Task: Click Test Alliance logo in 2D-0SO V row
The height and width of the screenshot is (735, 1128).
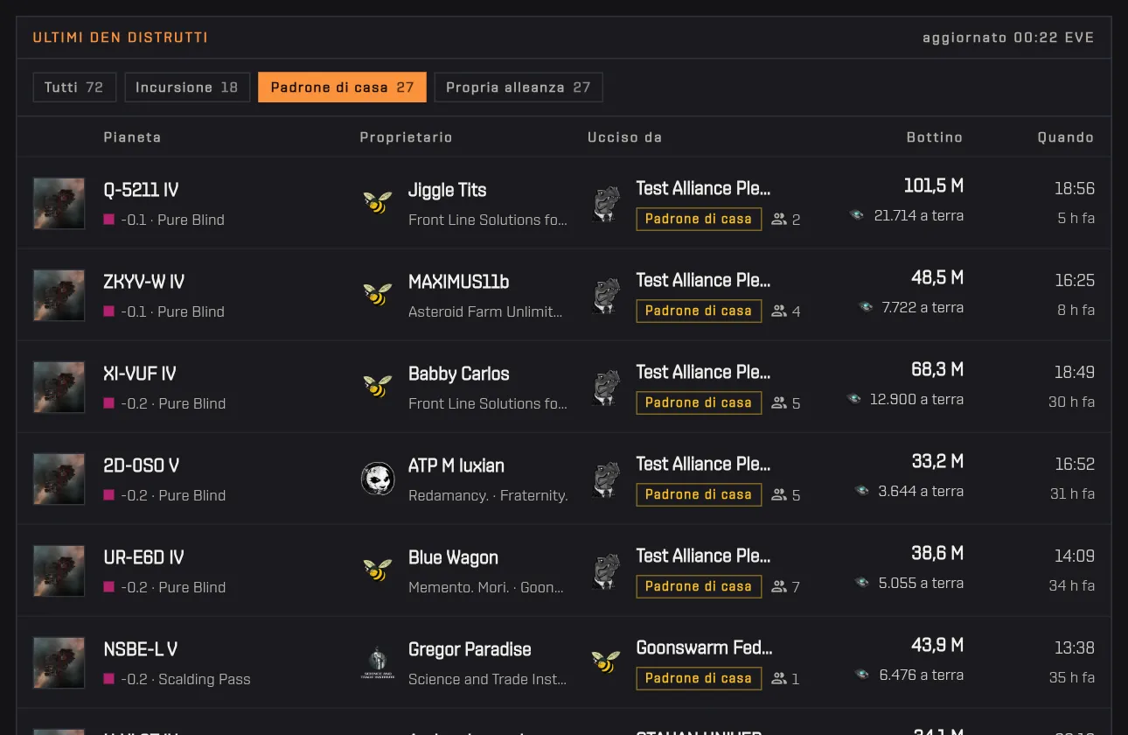Action: click(606, 479)
